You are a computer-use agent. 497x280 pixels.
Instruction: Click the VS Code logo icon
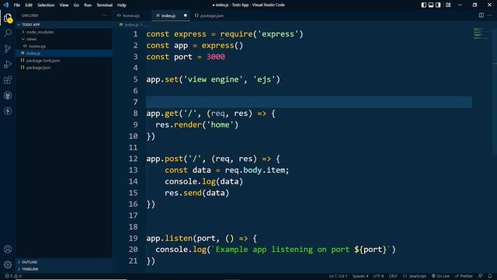5,5
